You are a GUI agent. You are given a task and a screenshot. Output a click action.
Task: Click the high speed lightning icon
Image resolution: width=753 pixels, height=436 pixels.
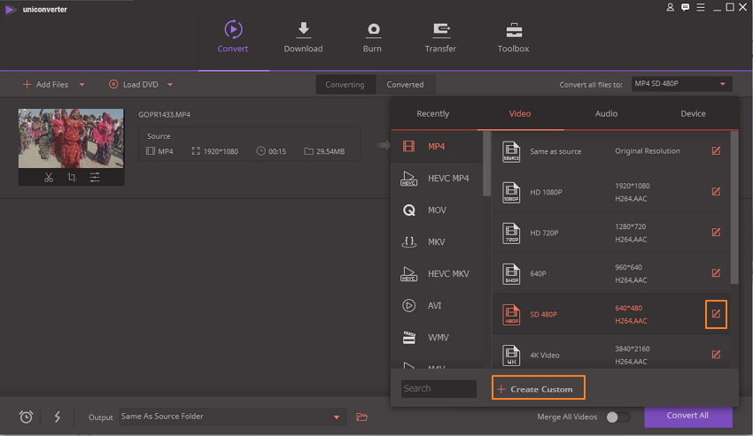tap(58, 417)
